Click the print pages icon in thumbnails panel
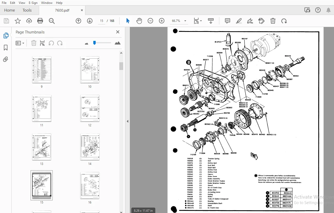The height and width of the screenshot is (213, 334). [42, 43]
